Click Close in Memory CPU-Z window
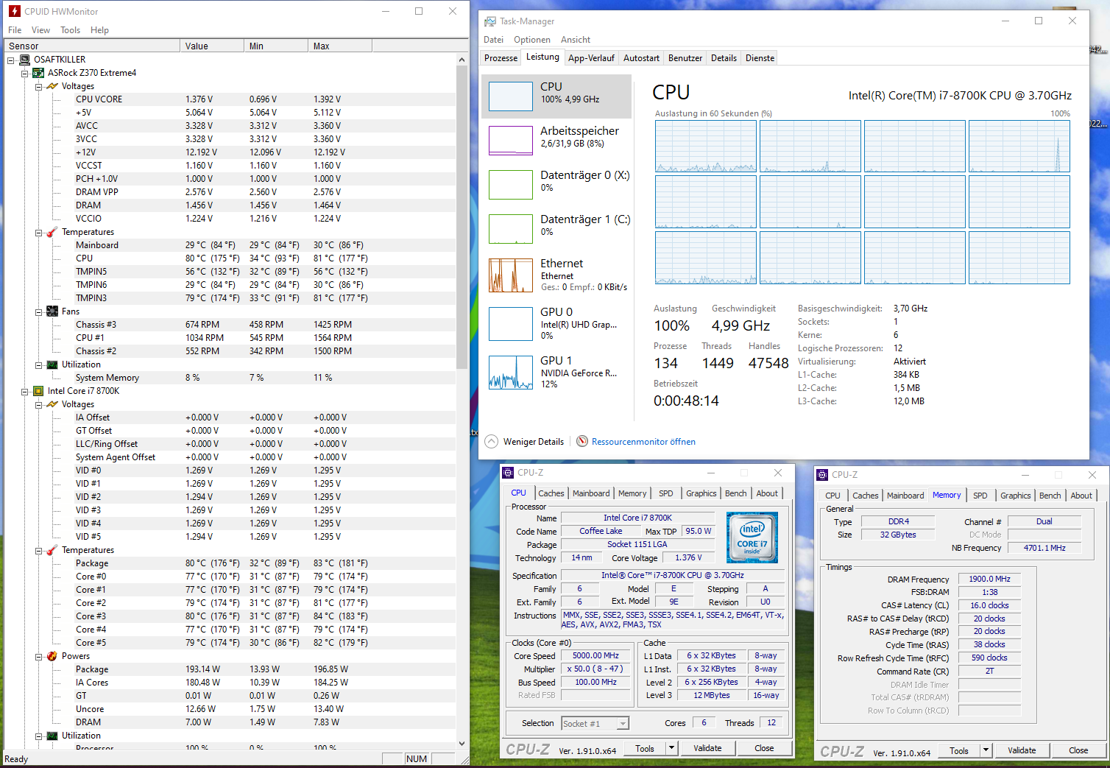The height and width of the screenshot is (768, 1110). pyautogui.click(x=1078, y=750)
